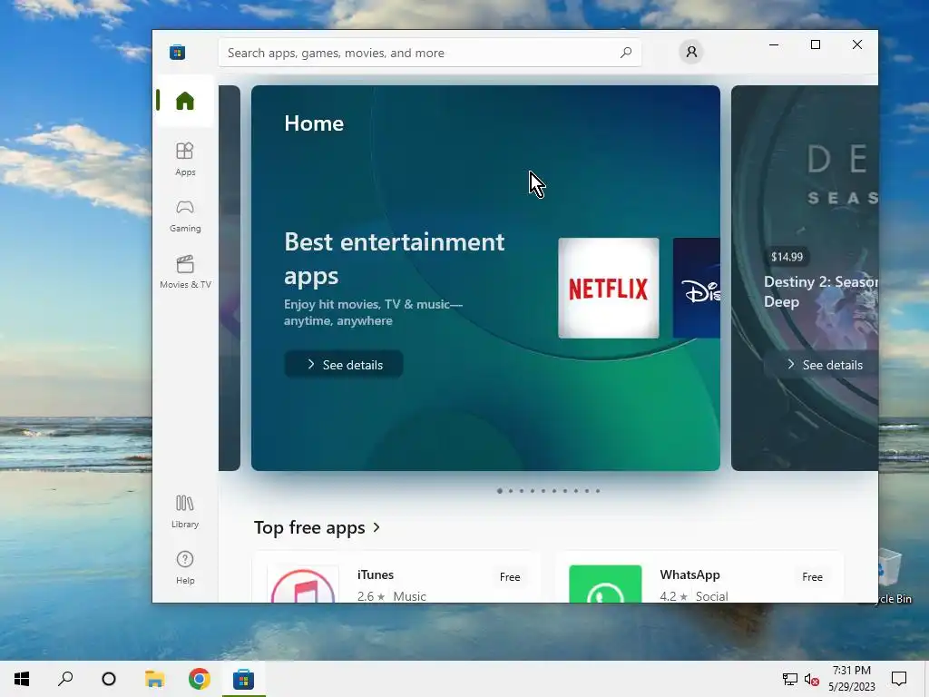This screenshot has width=929, height=697.
Task: Open Cortana from the taskbar
Action: pos(109,679)
